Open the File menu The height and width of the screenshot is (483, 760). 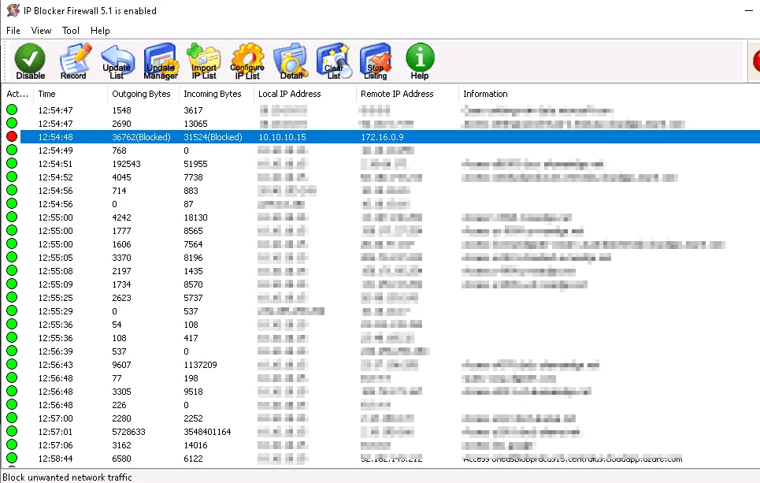13,31
